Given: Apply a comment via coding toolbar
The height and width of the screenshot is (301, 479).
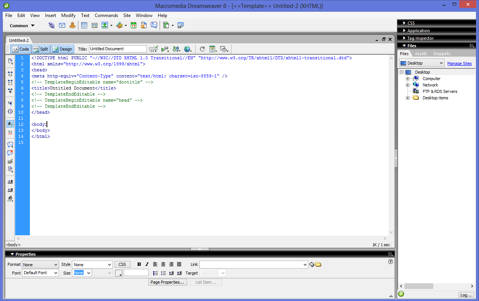Looking at the screenshot, I should 10,145.
